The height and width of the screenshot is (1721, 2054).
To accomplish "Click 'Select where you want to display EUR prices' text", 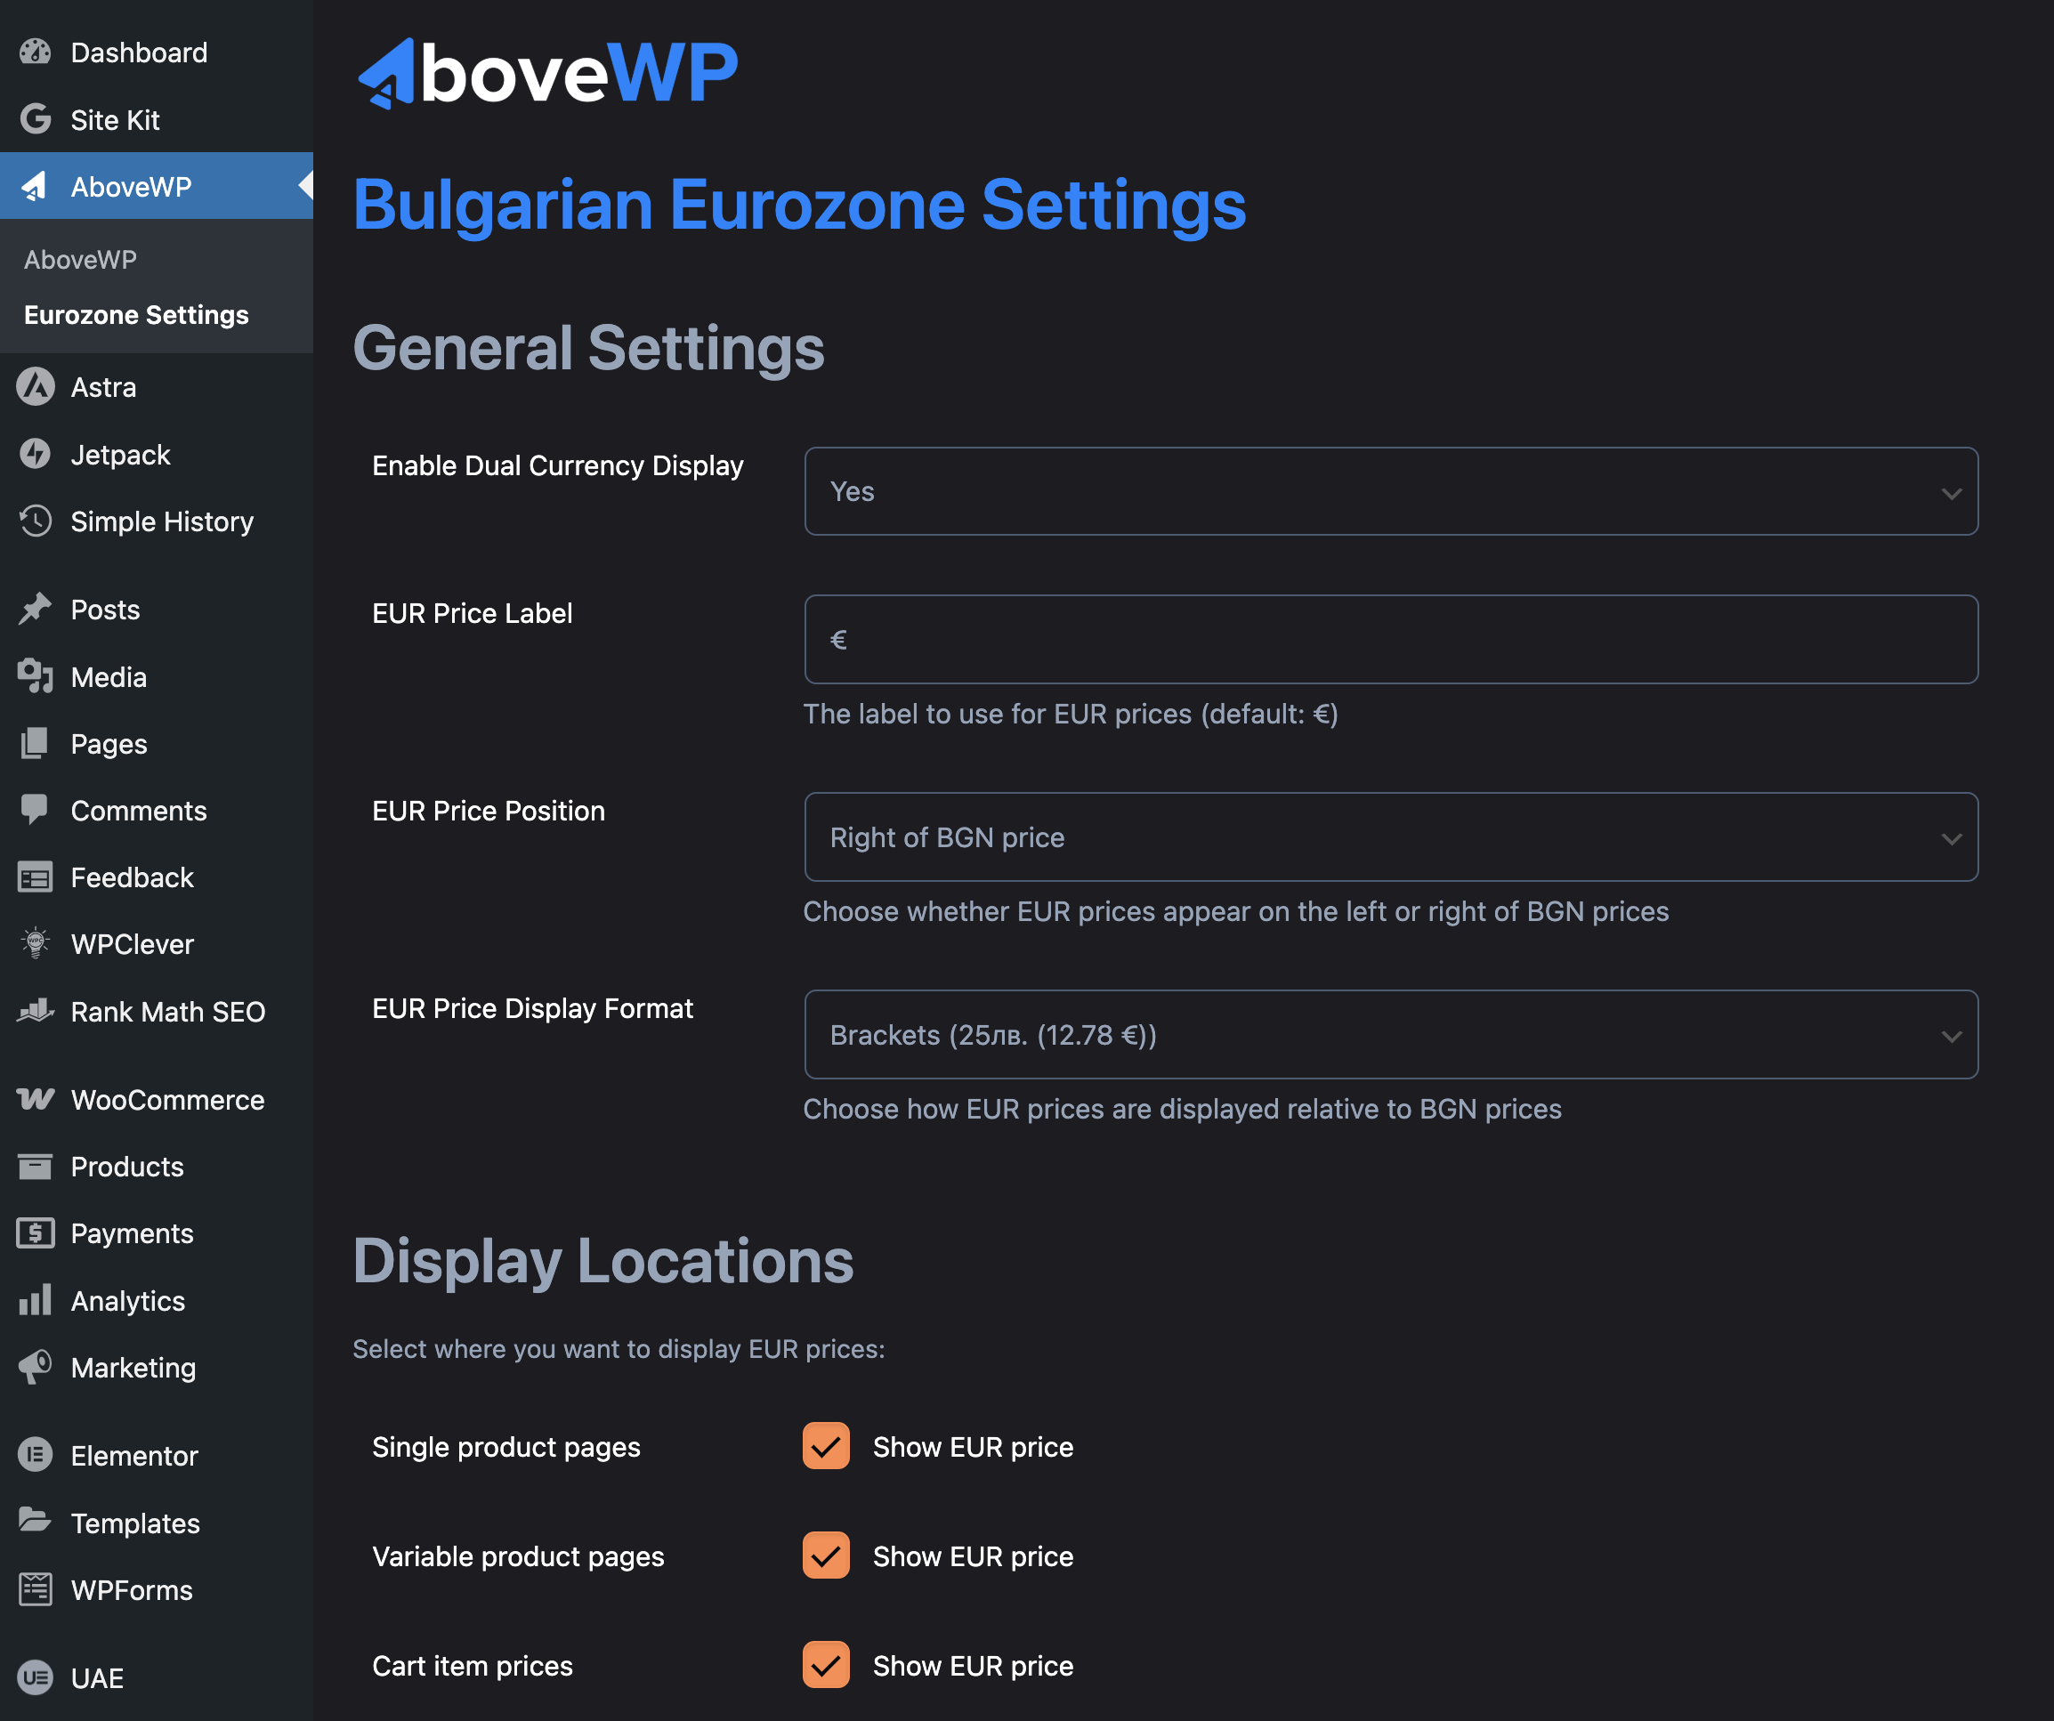I will [619, 1348].
